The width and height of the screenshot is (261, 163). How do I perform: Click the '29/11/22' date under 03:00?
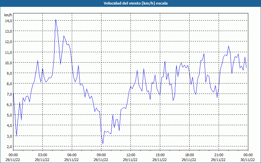click(x=42, y=160)
